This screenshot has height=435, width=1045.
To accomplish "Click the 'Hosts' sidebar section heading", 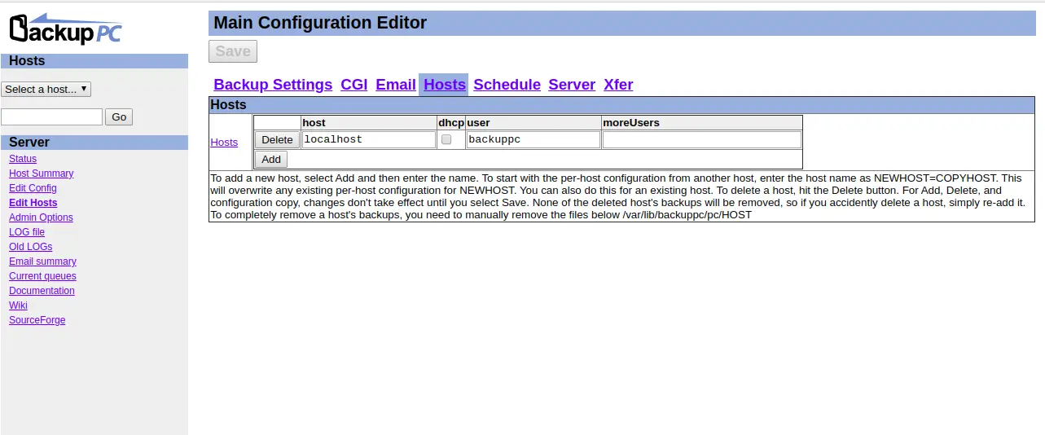I will [x=27, y=61].
